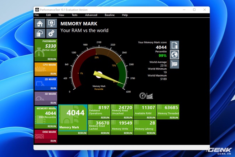Click the World Minimum 19 value
This screenshot has width=235, height=157.
(x=165, y=72)
